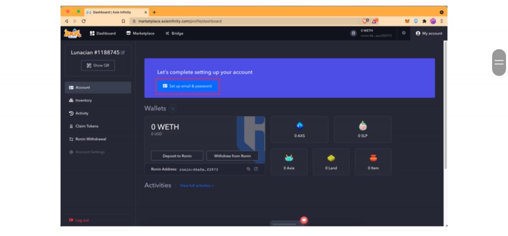Open Account Settings in the sidebar

pyautogui.click(x=98, y=152)
